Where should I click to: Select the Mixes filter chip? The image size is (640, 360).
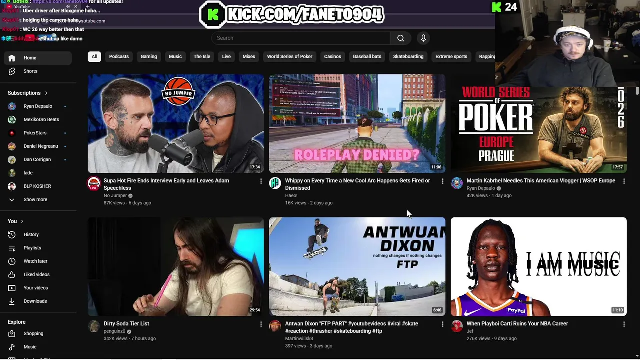click(249, 57)
